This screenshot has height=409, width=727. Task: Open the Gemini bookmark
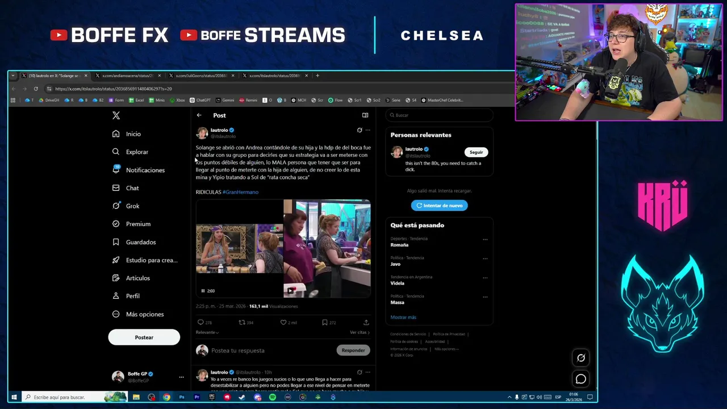(x=225, y=100)
